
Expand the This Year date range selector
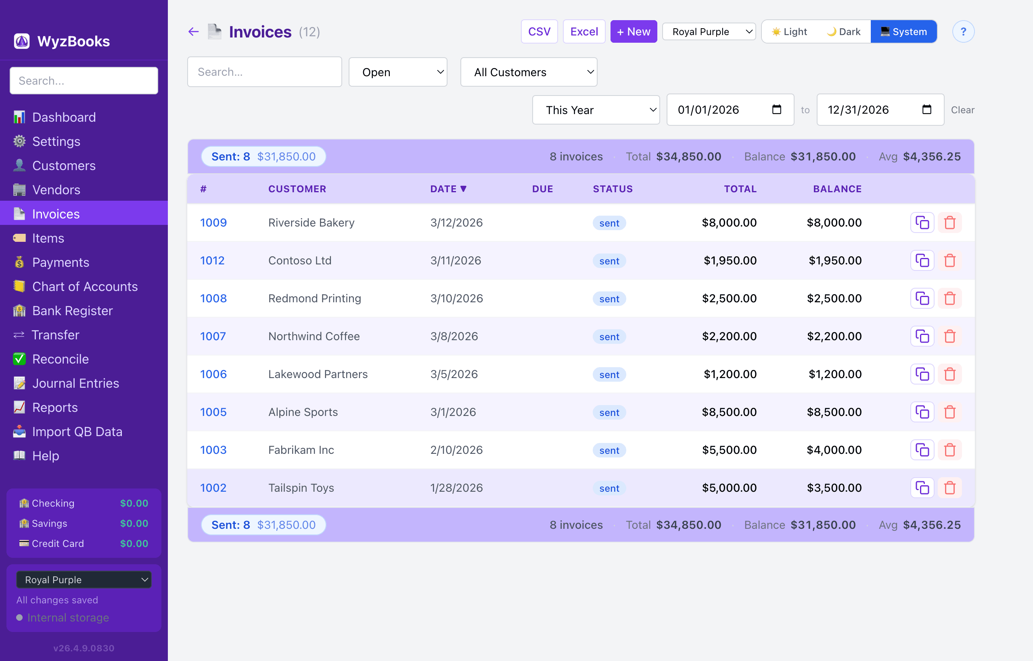click(596, 110)
